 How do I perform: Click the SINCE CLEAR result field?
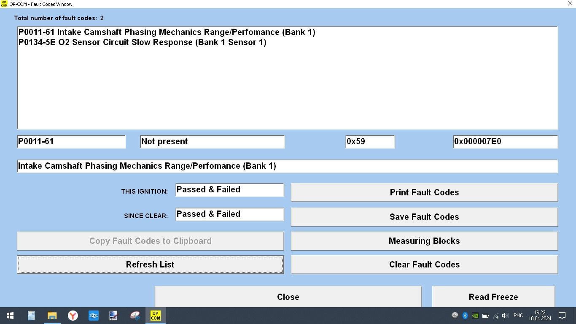click(x=230, y=214)
